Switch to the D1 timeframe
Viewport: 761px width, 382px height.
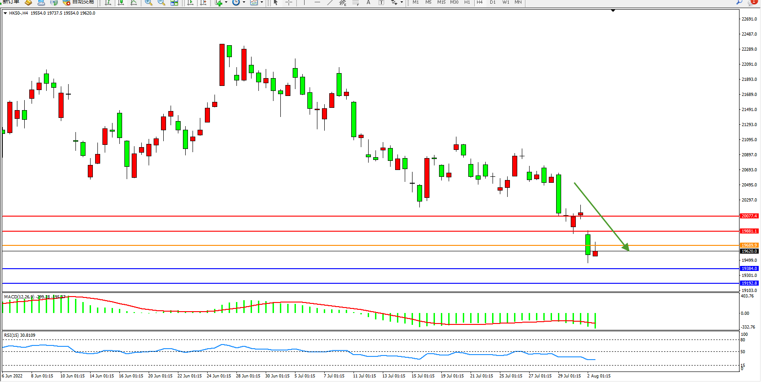(493, 2)
